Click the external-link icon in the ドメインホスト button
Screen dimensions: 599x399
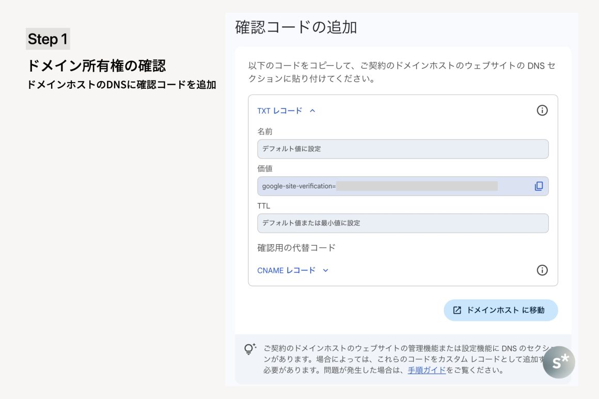pos(457,310)
